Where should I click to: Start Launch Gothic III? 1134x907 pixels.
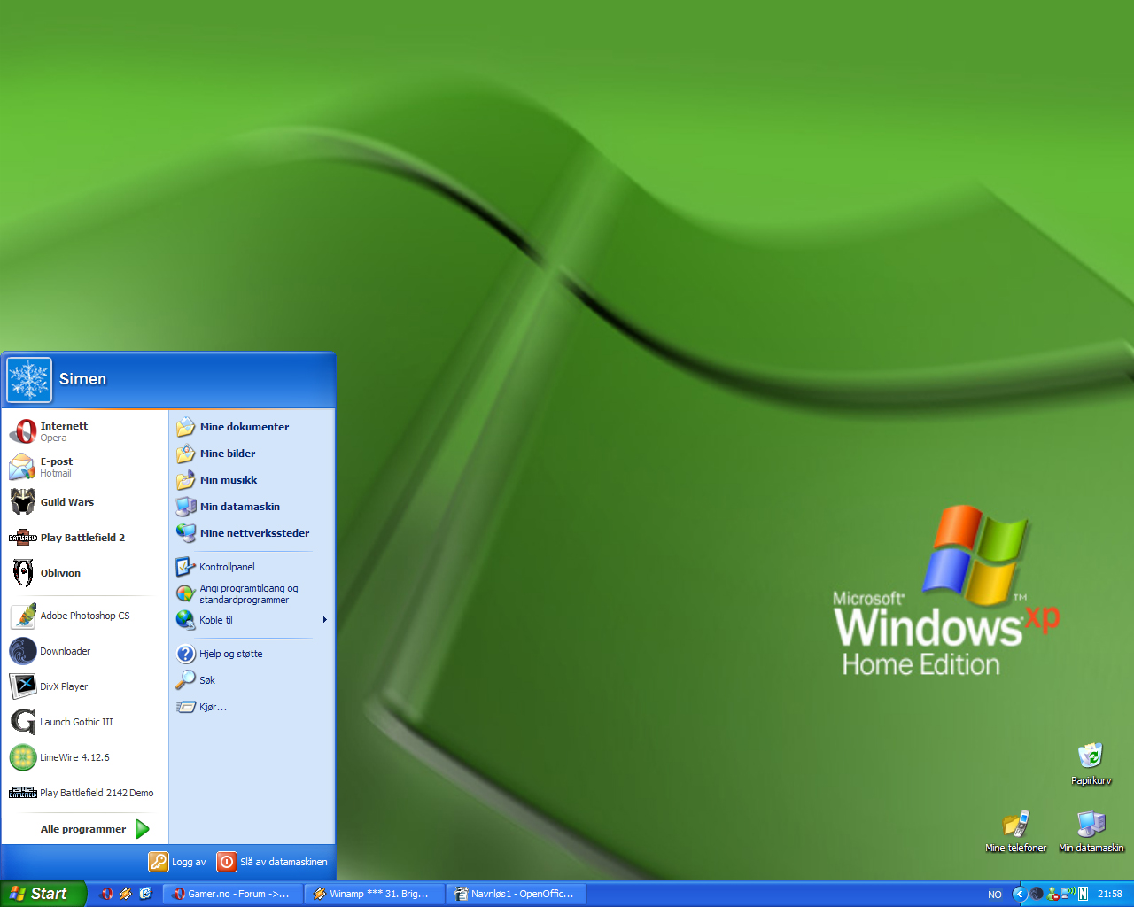point(85,722)
